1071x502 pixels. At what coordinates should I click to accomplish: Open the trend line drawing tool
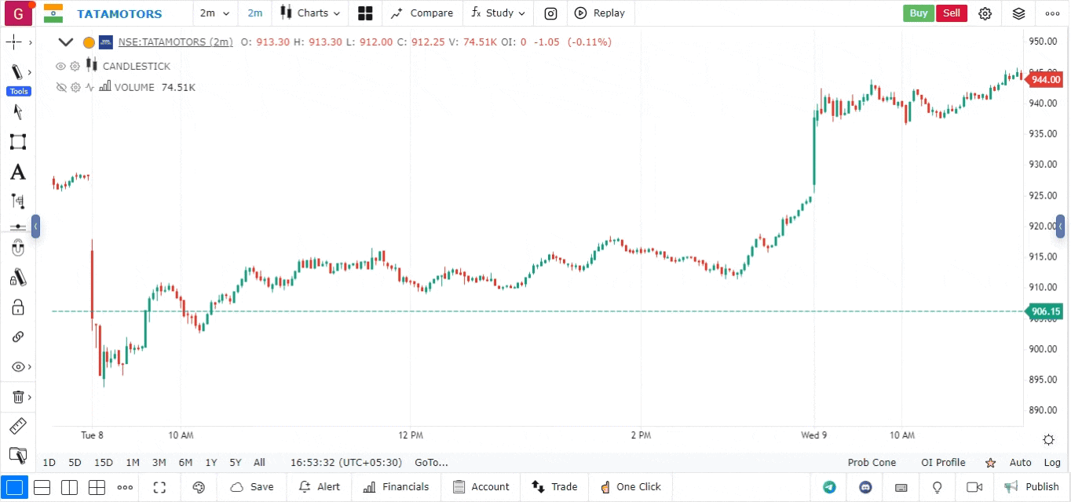(18, 71)
